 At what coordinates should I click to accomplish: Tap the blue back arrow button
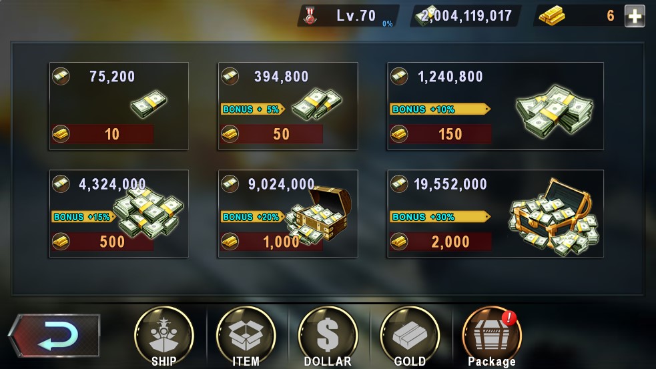click(x=54, y=336)
